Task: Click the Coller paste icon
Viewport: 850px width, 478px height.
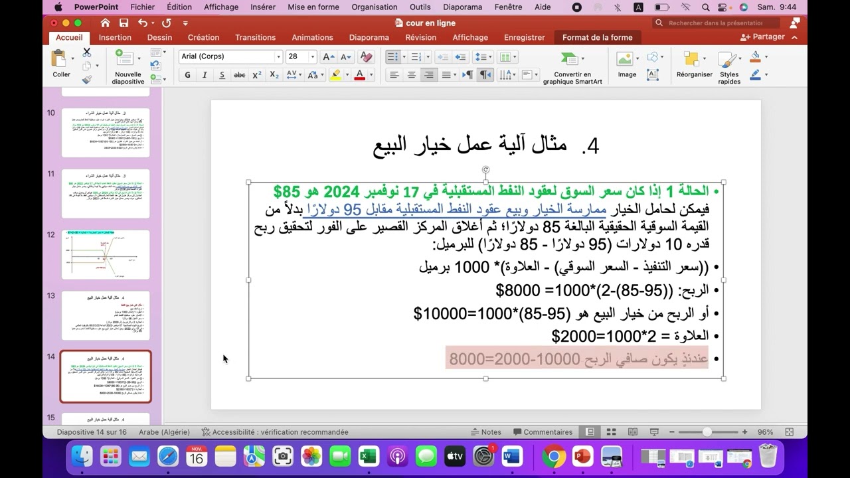Action: [60, 58]
